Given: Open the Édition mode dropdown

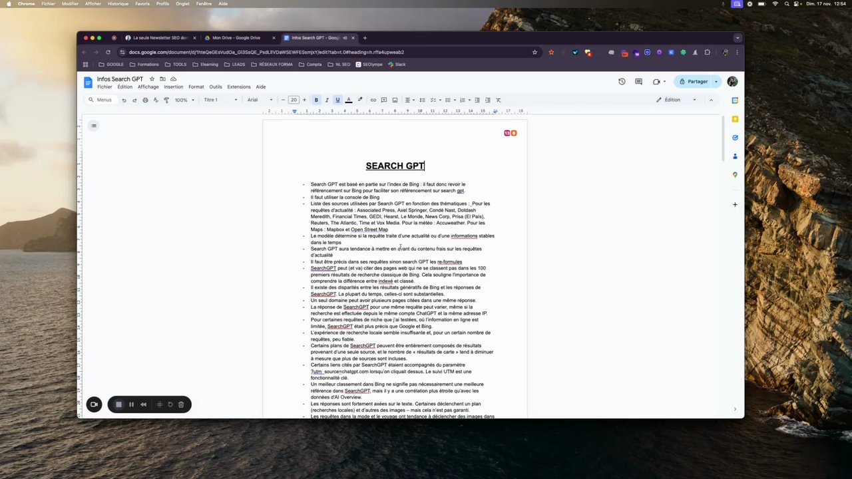Looking at the screenshot, I should click(x=676, y=100).
